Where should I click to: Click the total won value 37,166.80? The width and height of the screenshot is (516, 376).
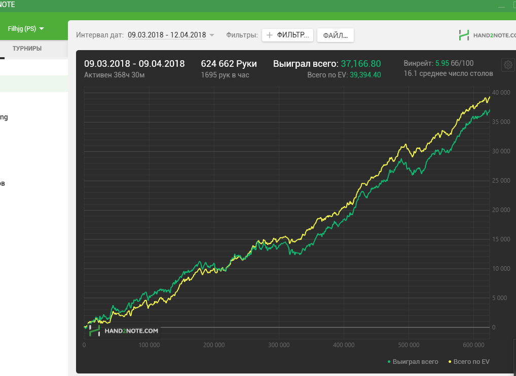(x=361, y=64)
